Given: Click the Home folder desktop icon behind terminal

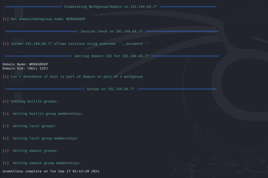Looking at the screenshot, I should click(19, 46).
